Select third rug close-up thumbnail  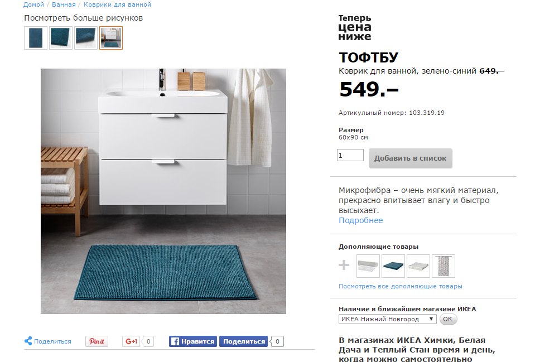point(86,38)
